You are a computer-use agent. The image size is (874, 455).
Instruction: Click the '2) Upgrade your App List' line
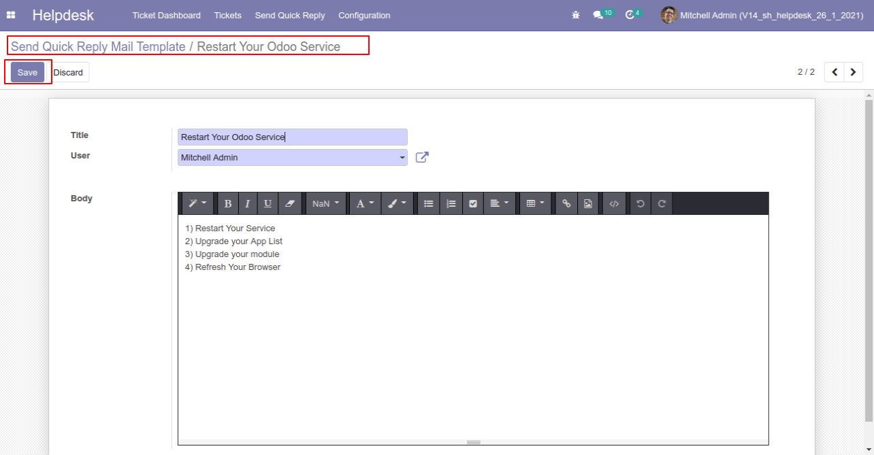point(233,241)
